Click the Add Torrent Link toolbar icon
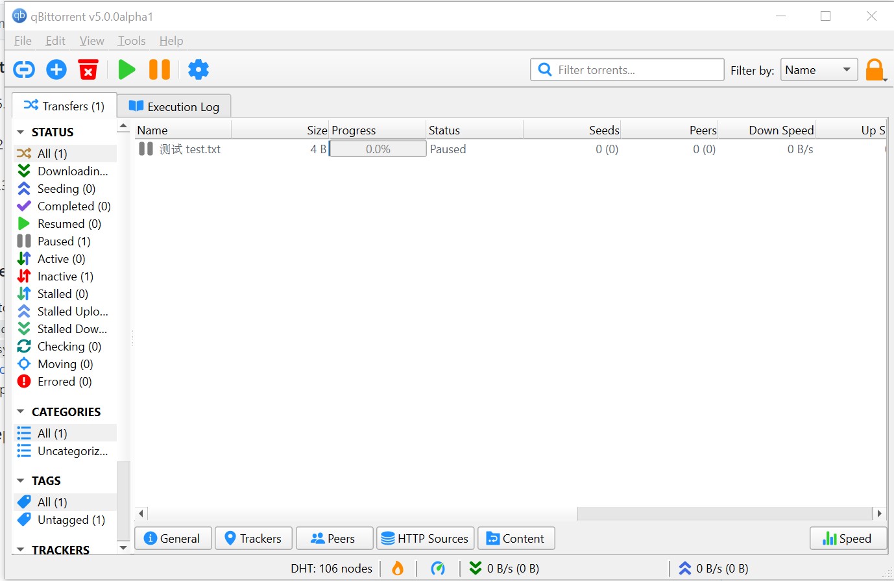Screen dimensions: 894x581 coord(24,69)
